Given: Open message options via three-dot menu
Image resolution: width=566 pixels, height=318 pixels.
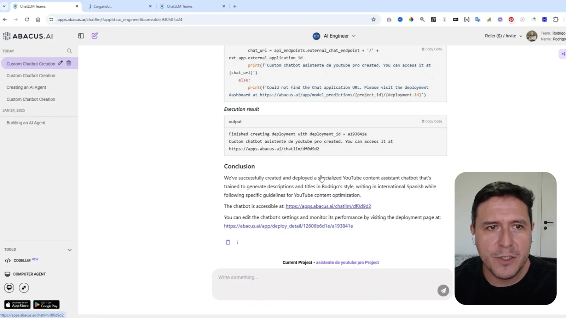Looking at the screenshot, I should point(237,242).
